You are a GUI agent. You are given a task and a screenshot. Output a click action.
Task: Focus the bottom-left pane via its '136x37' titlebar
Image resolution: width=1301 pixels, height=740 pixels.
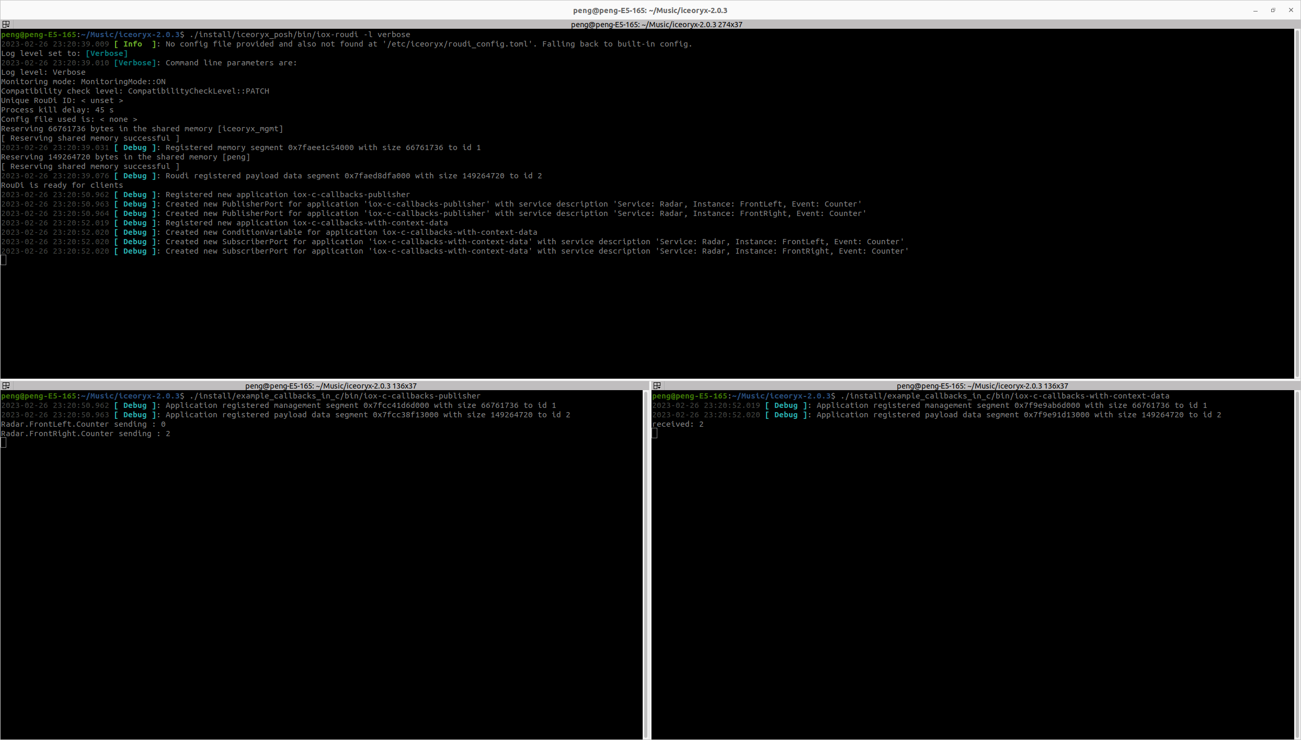coord(323,386)
